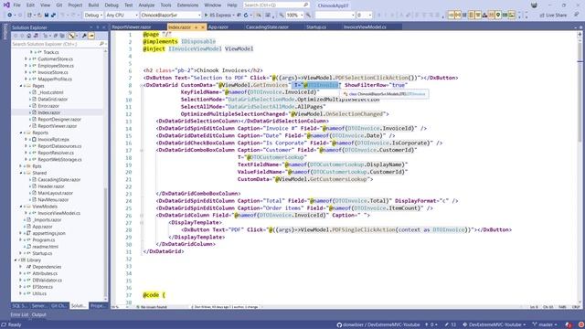Click the Solution Explorer search magnifier icon
This screenshot has width=585, height=329.
pos(101,44)
